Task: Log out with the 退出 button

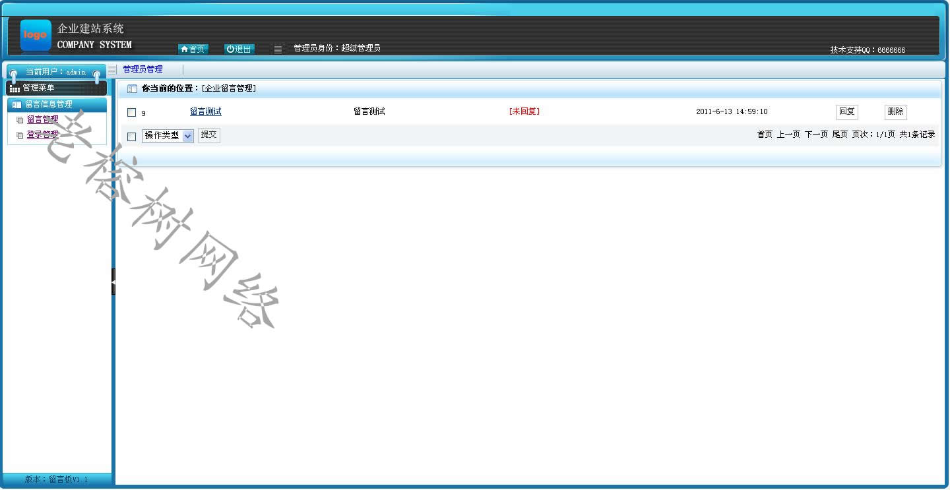Action: pos(239,49)
